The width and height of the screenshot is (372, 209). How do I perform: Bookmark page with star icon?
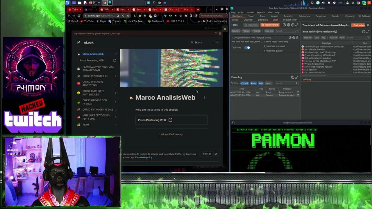pos(128,16)
